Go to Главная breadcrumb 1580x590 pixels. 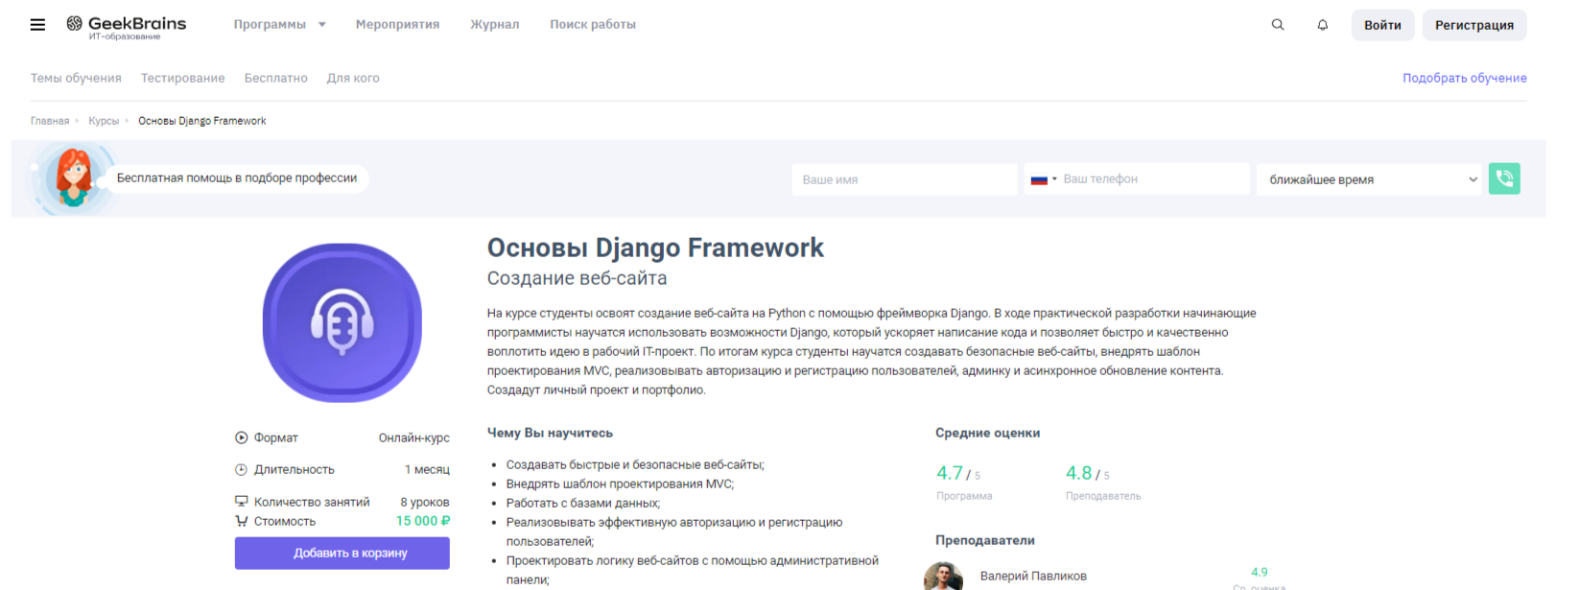50,121
